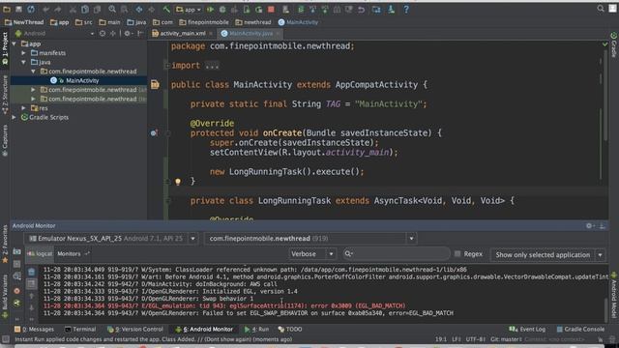Toggle the Gradle side panel button
Viewport: 619px width, 348px height.
(x=614, y=44)
